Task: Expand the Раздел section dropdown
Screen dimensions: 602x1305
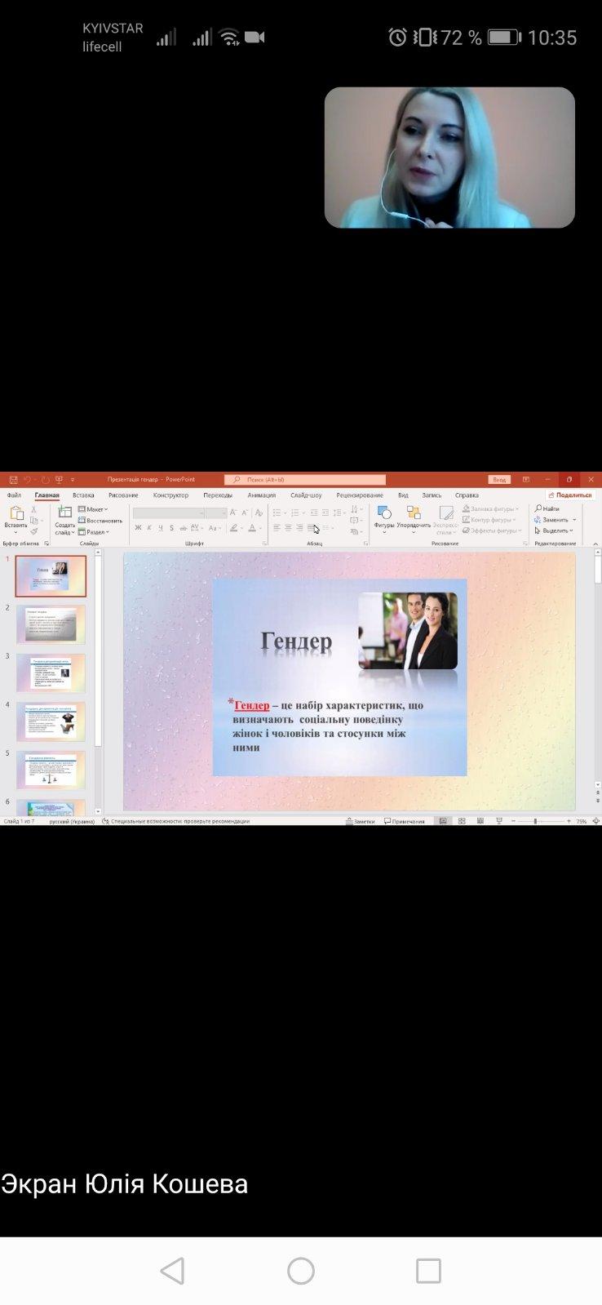Action: 94,532
